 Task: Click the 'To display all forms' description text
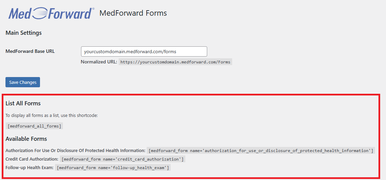click(52, 116)
